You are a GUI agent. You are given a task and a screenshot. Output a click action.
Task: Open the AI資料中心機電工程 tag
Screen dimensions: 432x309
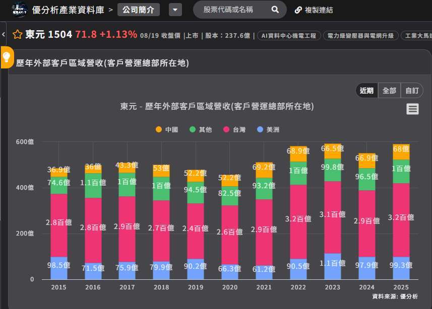click(x=289, y=36)
